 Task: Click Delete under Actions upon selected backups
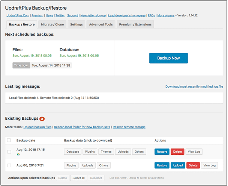point(63,178)
